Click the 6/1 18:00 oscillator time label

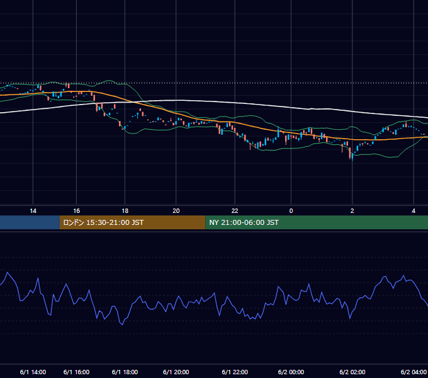(125, 372)
